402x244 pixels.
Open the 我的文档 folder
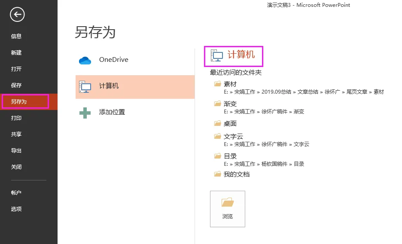236,174
